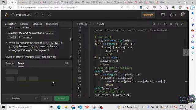
Task: Open a new browser tab plus
Action: (x=168, y=2)
